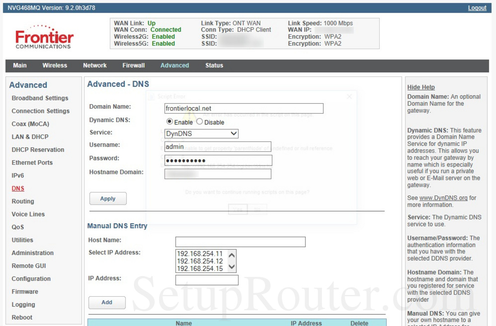Viewport: 496px width, 326px height.
Task: Select DNS in the Advanced sidebar
Action: tap(18, 188)
